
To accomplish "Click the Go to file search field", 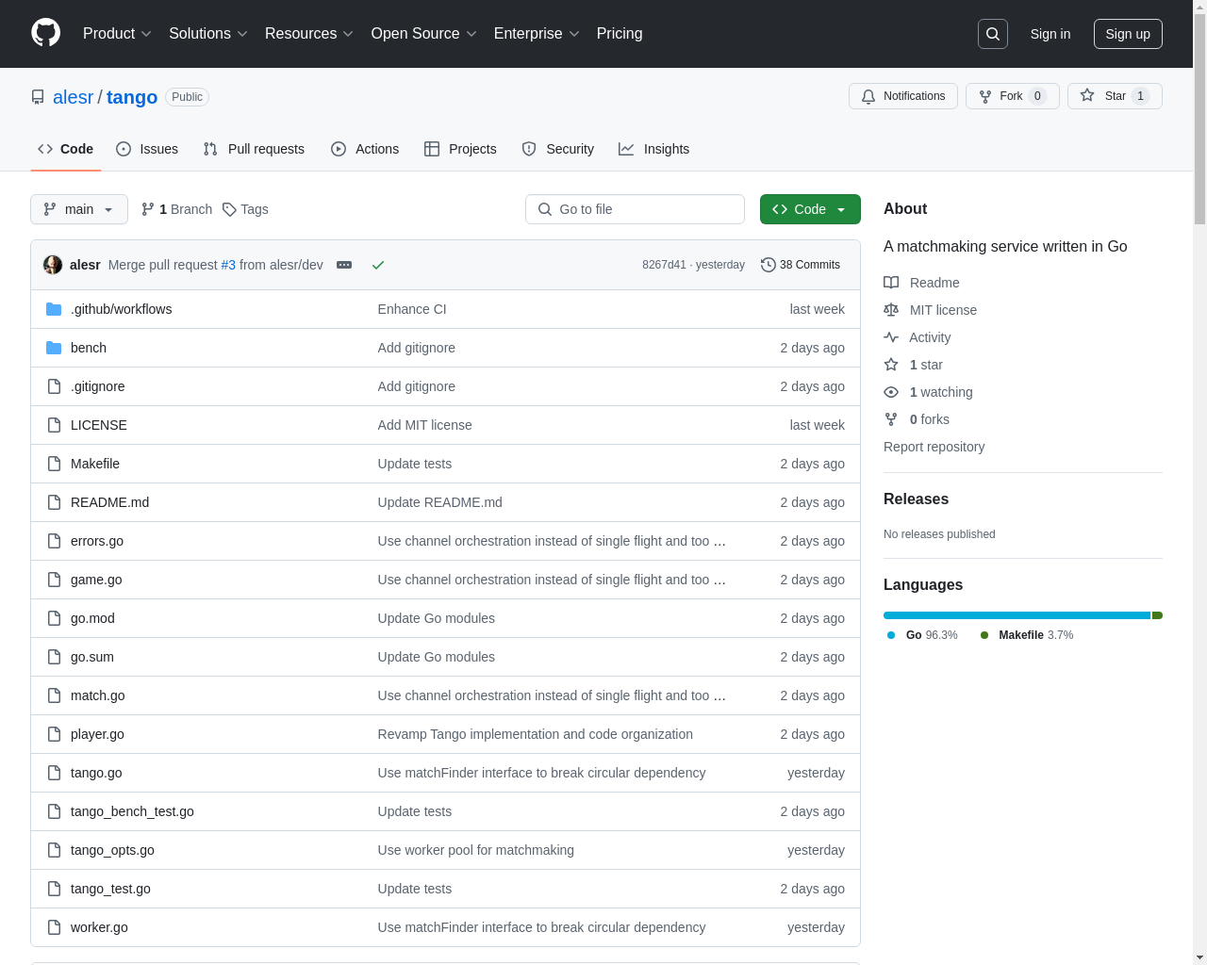I will click(635, 209).
